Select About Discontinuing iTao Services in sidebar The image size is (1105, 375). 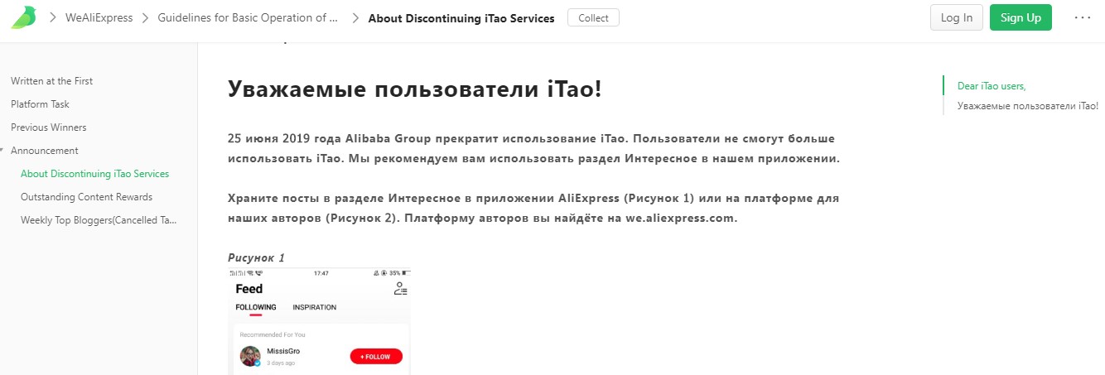pos(94,174)
